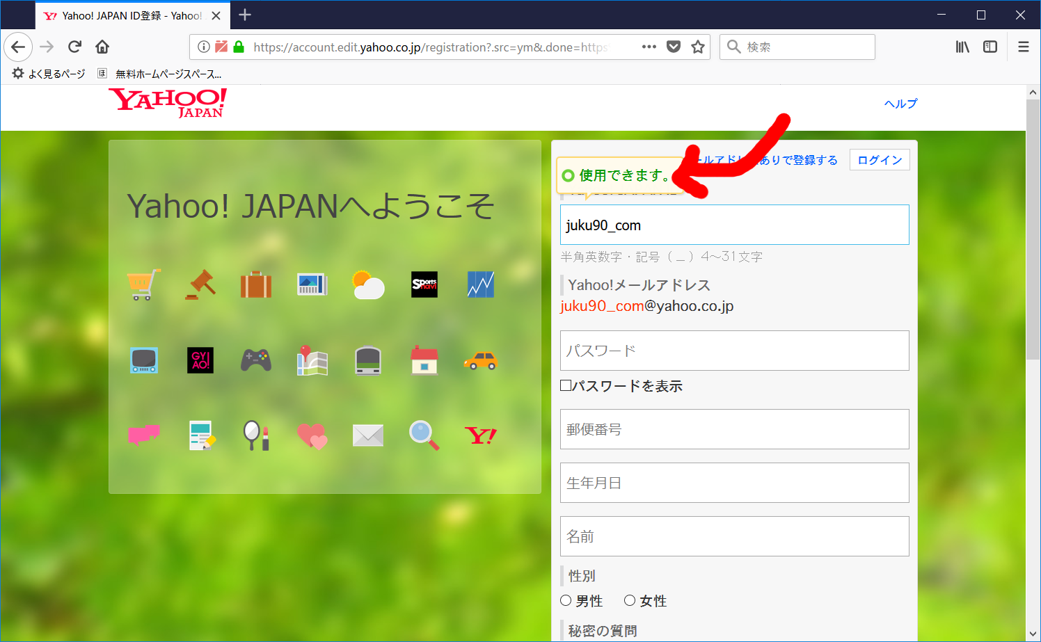Click the 名前 input field
This screenshot has height=642, width=1041.
[735, 536]
